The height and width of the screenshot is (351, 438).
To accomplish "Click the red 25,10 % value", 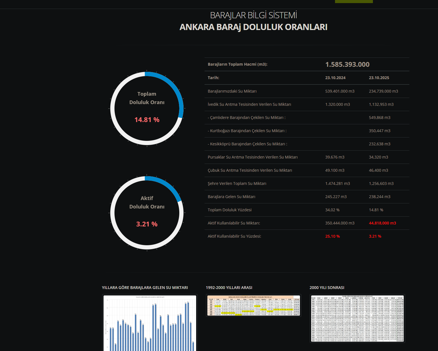I will click(x=332, y=236).
